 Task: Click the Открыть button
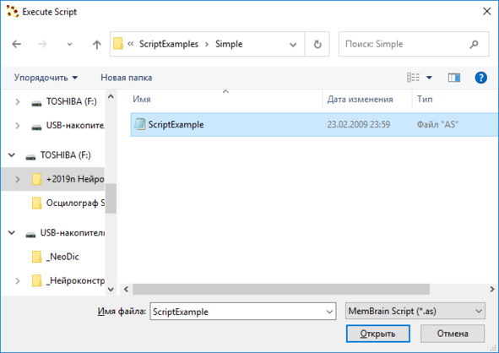pyautogui.click(x=377, y=334)
